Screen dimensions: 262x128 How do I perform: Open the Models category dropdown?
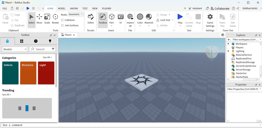(x=15, y=49)
